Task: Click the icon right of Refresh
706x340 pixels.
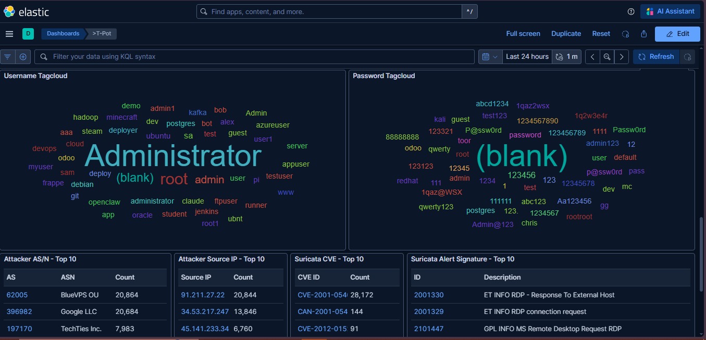Action: [687, 57]
